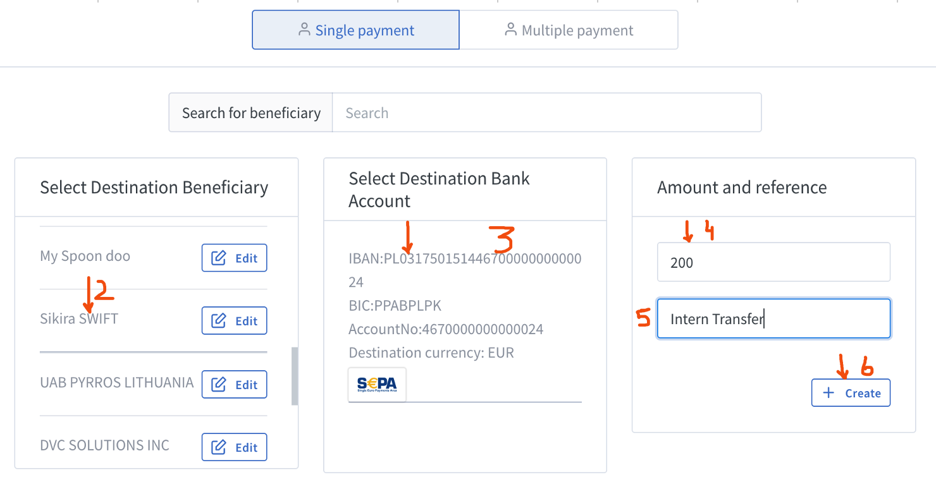The image size is (936, 494).
Task: Switch to the Single payment tab
Action: [x=355, y=30]
